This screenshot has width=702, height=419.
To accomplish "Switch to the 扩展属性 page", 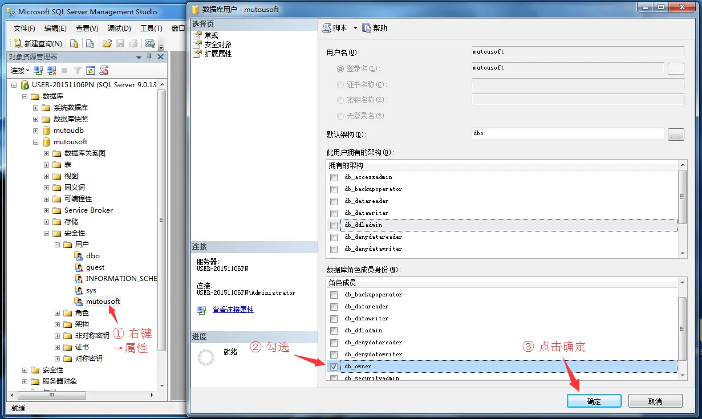I will coord(218,54).
